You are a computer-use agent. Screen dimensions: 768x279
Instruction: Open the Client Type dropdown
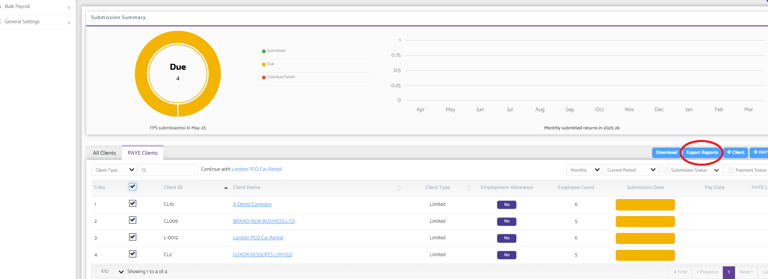pyautogui.click(x=114, y=170)
